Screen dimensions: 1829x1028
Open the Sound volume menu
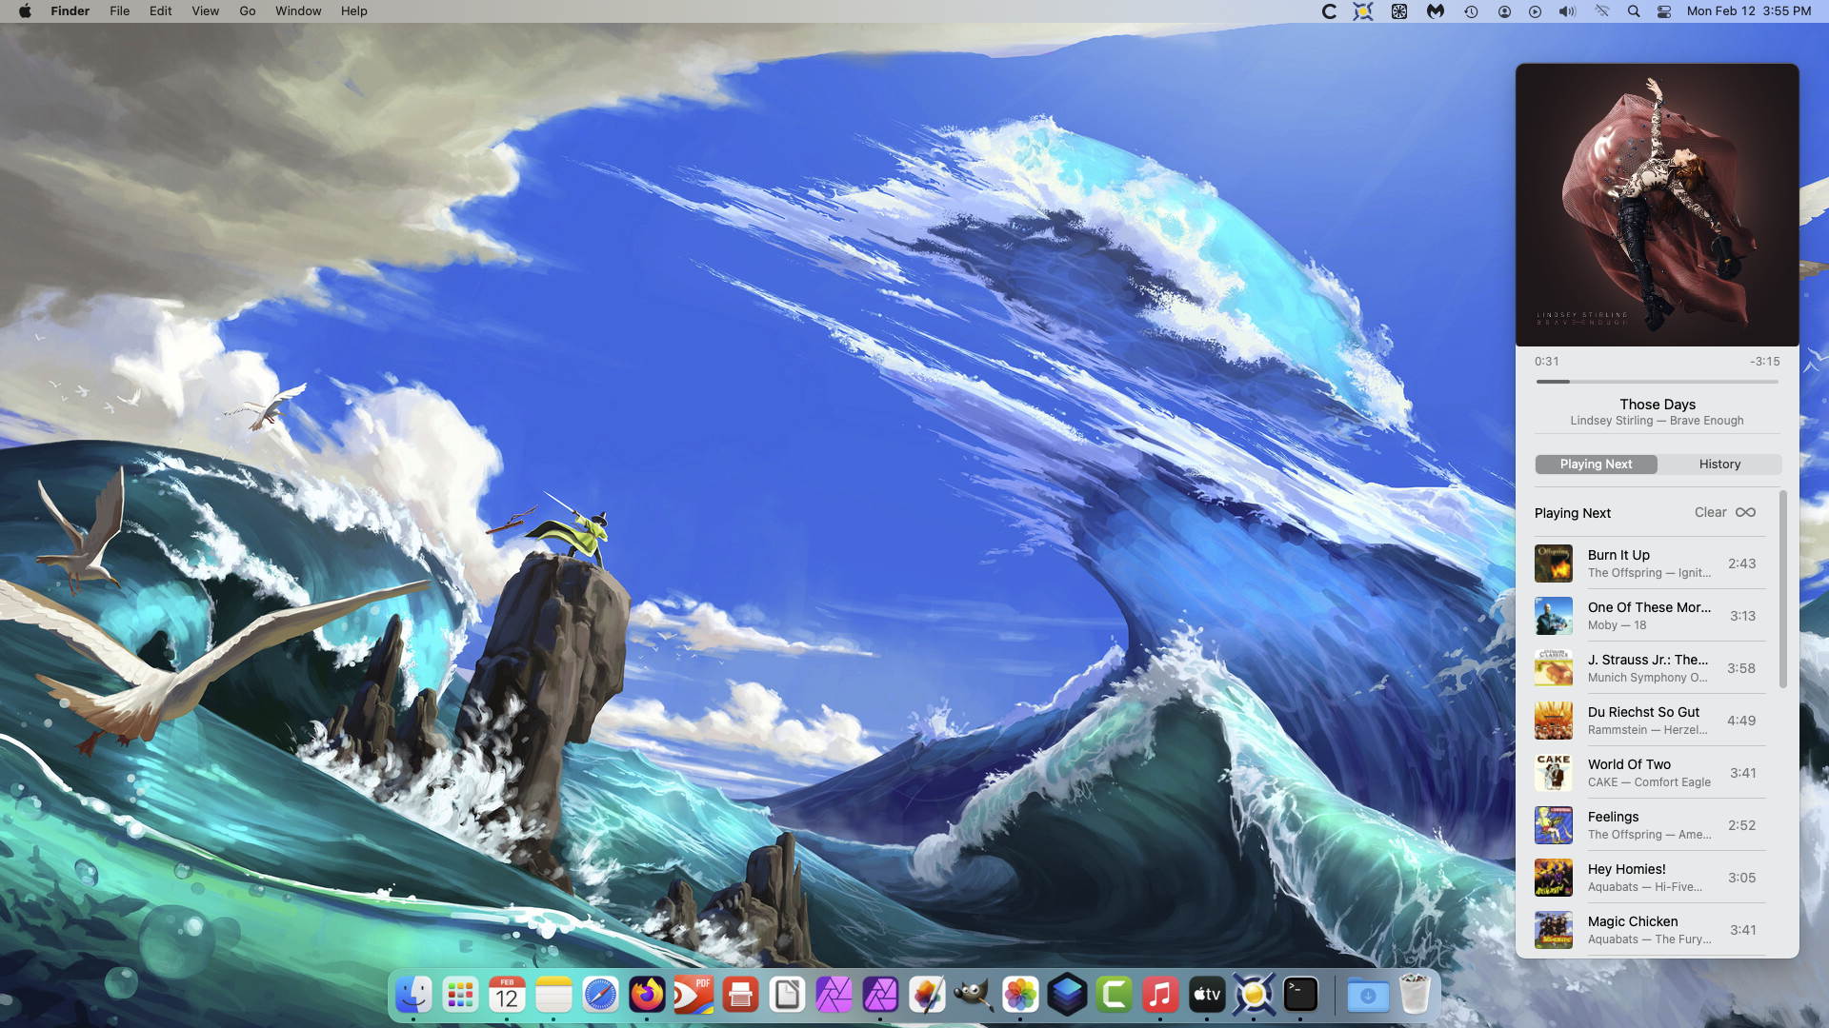tap(1567, 11)
